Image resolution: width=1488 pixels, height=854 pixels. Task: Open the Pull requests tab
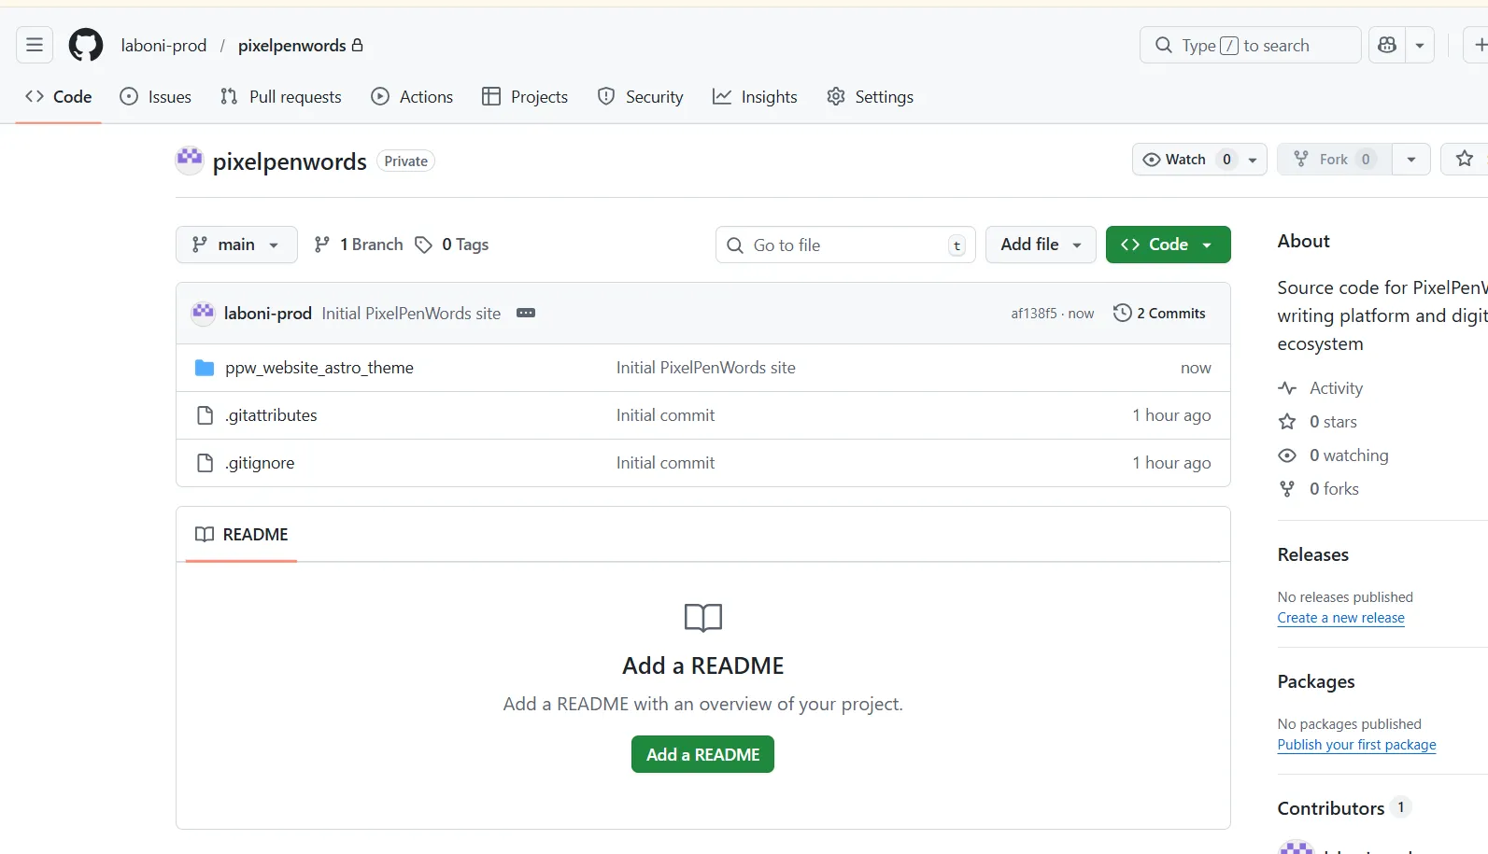pyautogui.click(x=281, y=97)
